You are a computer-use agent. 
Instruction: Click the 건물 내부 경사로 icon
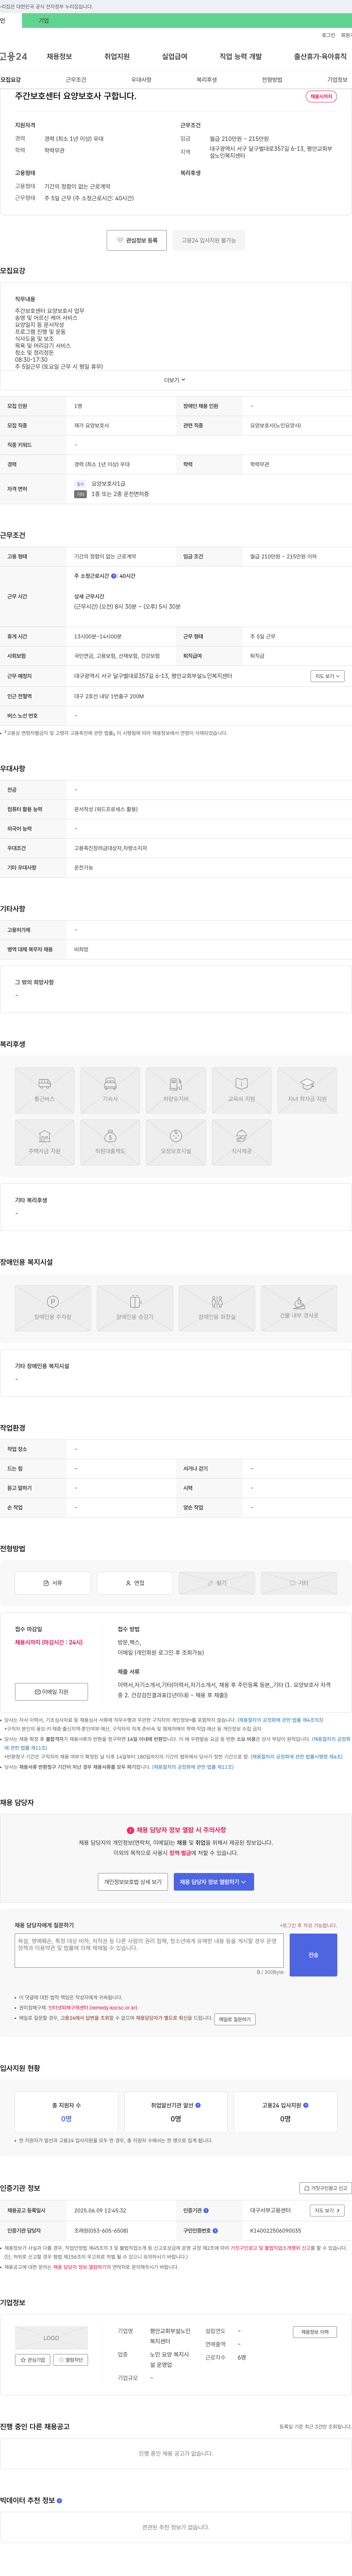tap(299, 1308)
